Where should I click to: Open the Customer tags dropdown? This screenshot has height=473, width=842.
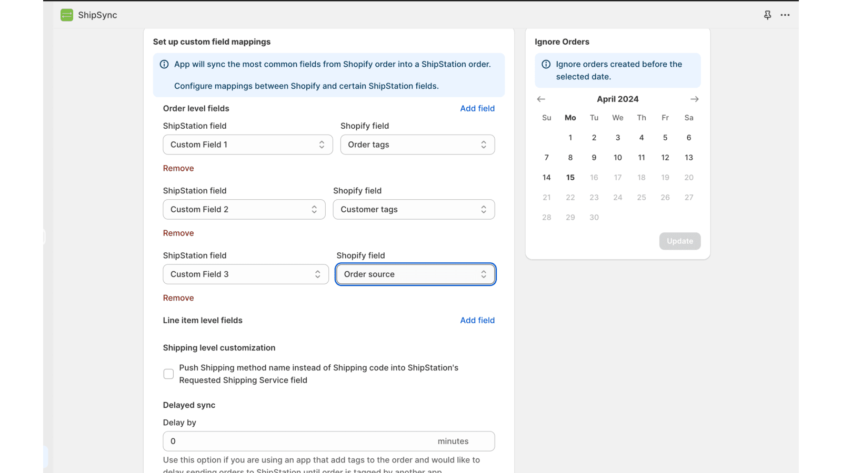(x=414, y=209)
